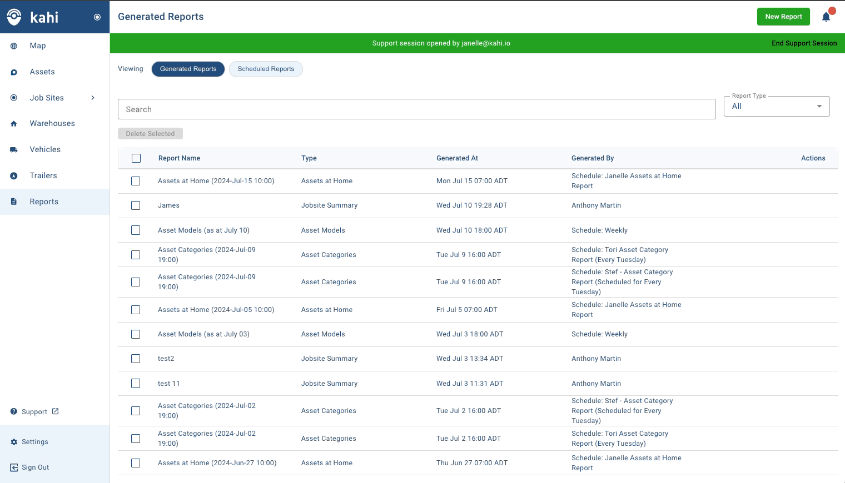The width and height of the screenshot is (845, 483).
Task: Click 'Schedule: Weekly' in July 10 row
Action: (599, 230)
